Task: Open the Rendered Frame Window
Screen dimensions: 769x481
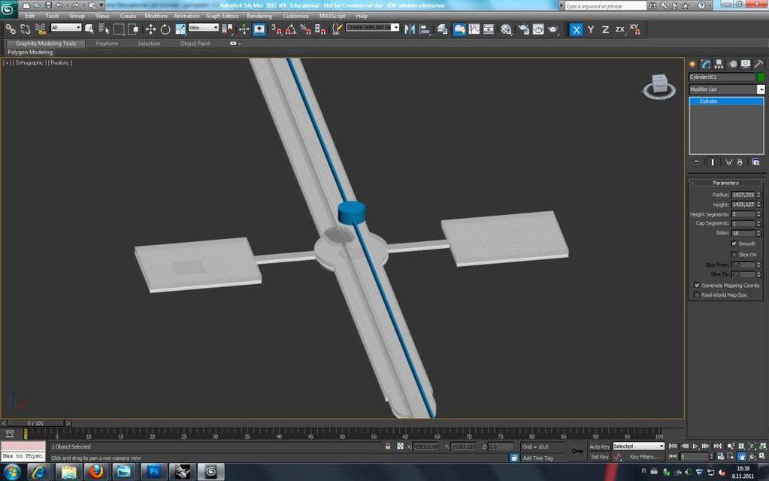Action: [x=538, y=29]
